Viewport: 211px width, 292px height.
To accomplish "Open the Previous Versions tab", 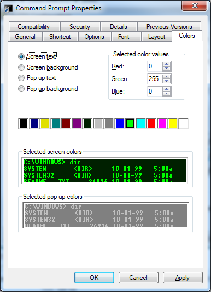I will click(169, 27).
